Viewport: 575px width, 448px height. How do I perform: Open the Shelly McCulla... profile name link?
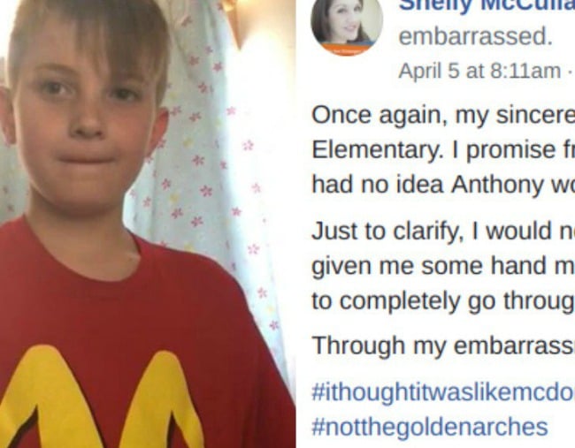tap(487, 5)
